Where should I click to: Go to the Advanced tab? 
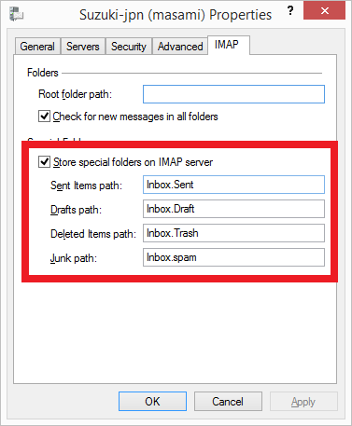click(x=180, y=47)
